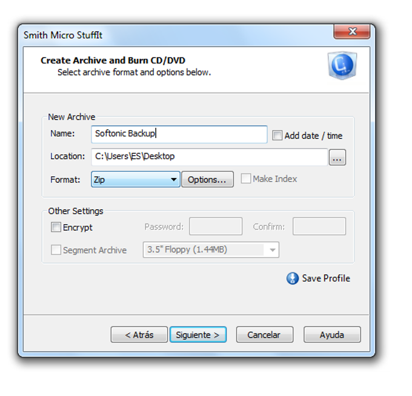Check the Segment Archive option
Image resolution: width=412 pixels, height=396 pixels.
56,250
